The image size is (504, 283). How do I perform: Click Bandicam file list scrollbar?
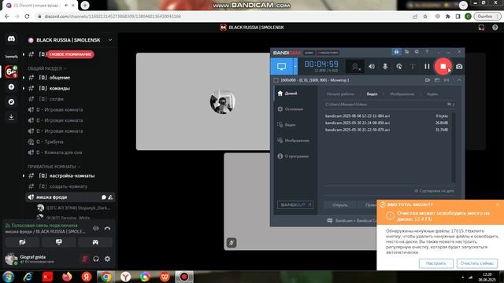454,148
